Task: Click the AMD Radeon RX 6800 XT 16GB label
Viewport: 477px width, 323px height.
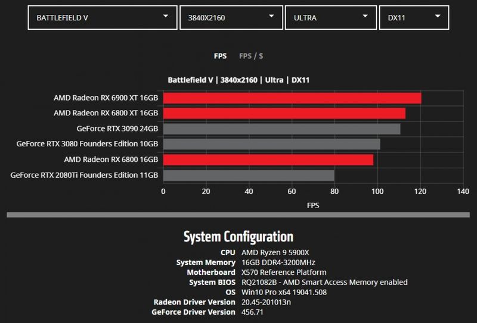Action: [x=106, y=113]
